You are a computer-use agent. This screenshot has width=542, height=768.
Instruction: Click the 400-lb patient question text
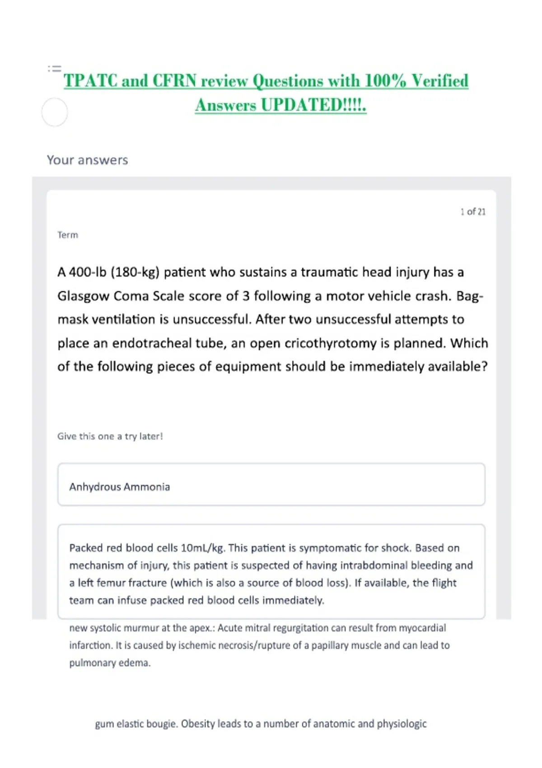click(x=273, y=319)
